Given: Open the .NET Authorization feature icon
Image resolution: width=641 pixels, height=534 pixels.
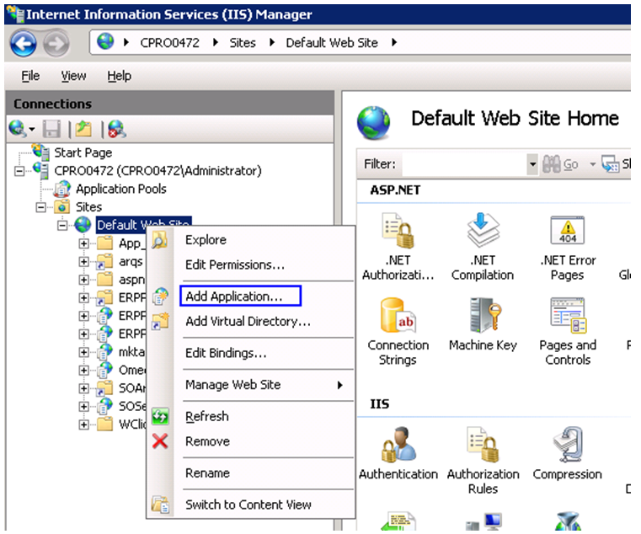Looking at the screenshot, I should point(398,230).
